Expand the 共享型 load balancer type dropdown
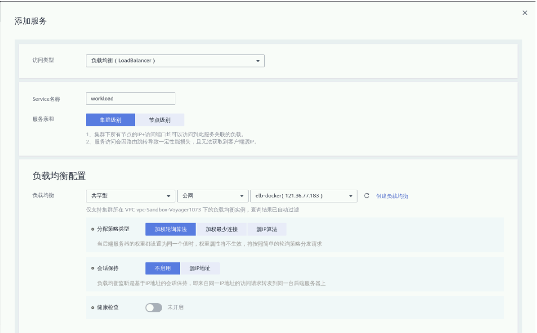This screenshot has height=333, width=537. point(130,196)
